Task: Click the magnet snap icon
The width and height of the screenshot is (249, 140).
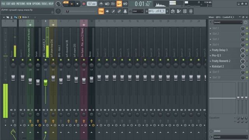Action: (130, 11)
